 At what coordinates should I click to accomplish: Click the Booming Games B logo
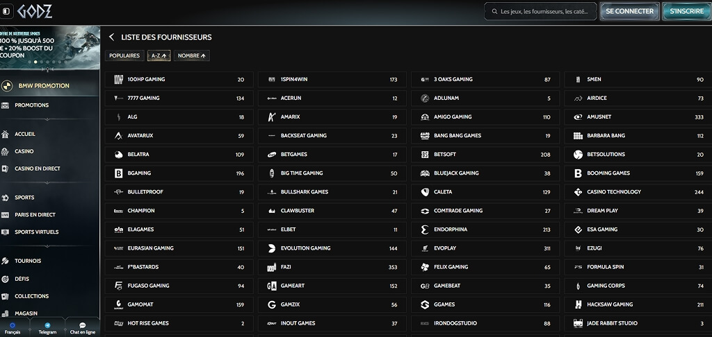[578, 173]
